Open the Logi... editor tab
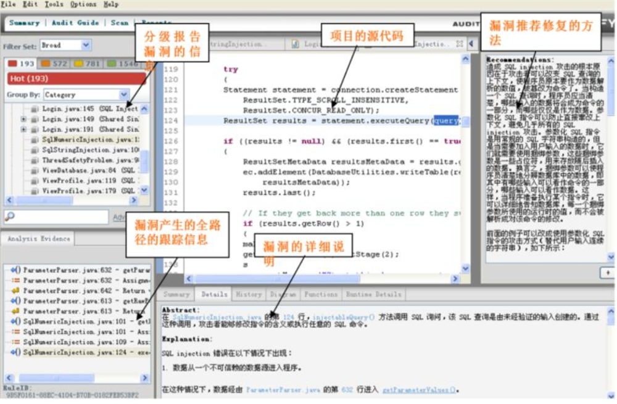This screenshot has width=617, height=404. [x=306, y=44]
